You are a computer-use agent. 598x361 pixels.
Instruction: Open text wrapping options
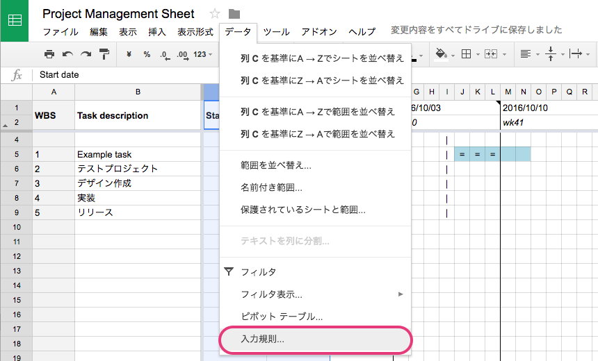tap(576, 54)
